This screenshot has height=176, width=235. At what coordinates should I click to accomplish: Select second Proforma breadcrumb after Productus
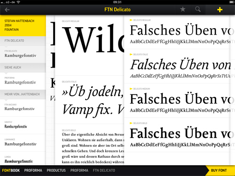79,170
